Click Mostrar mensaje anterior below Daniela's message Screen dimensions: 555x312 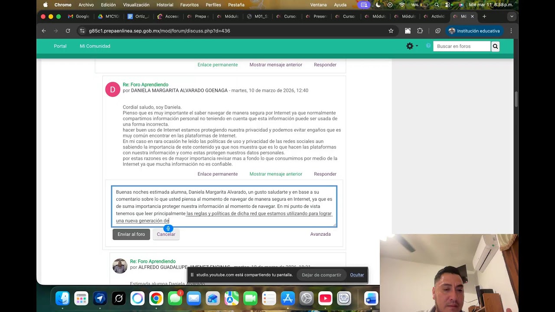276,174
